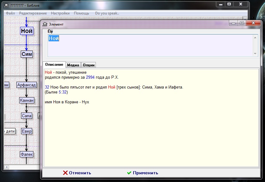This screenshot has width=265, height=182.
Task: Select the Евер node in genealogy
Action: [27, 131]
